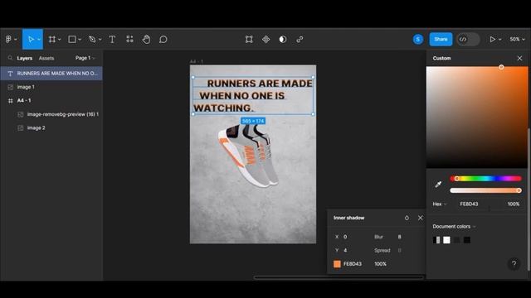Select the Frame tool
This screenshot has width=531, height=298.
pos(51,39)
